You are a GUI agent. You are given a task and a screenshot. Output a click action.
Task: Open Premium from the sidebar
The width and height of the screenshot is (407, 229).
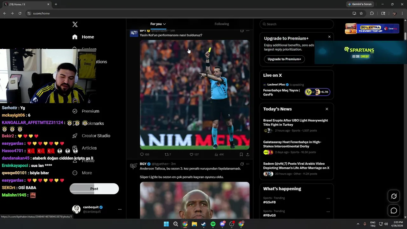86,111
